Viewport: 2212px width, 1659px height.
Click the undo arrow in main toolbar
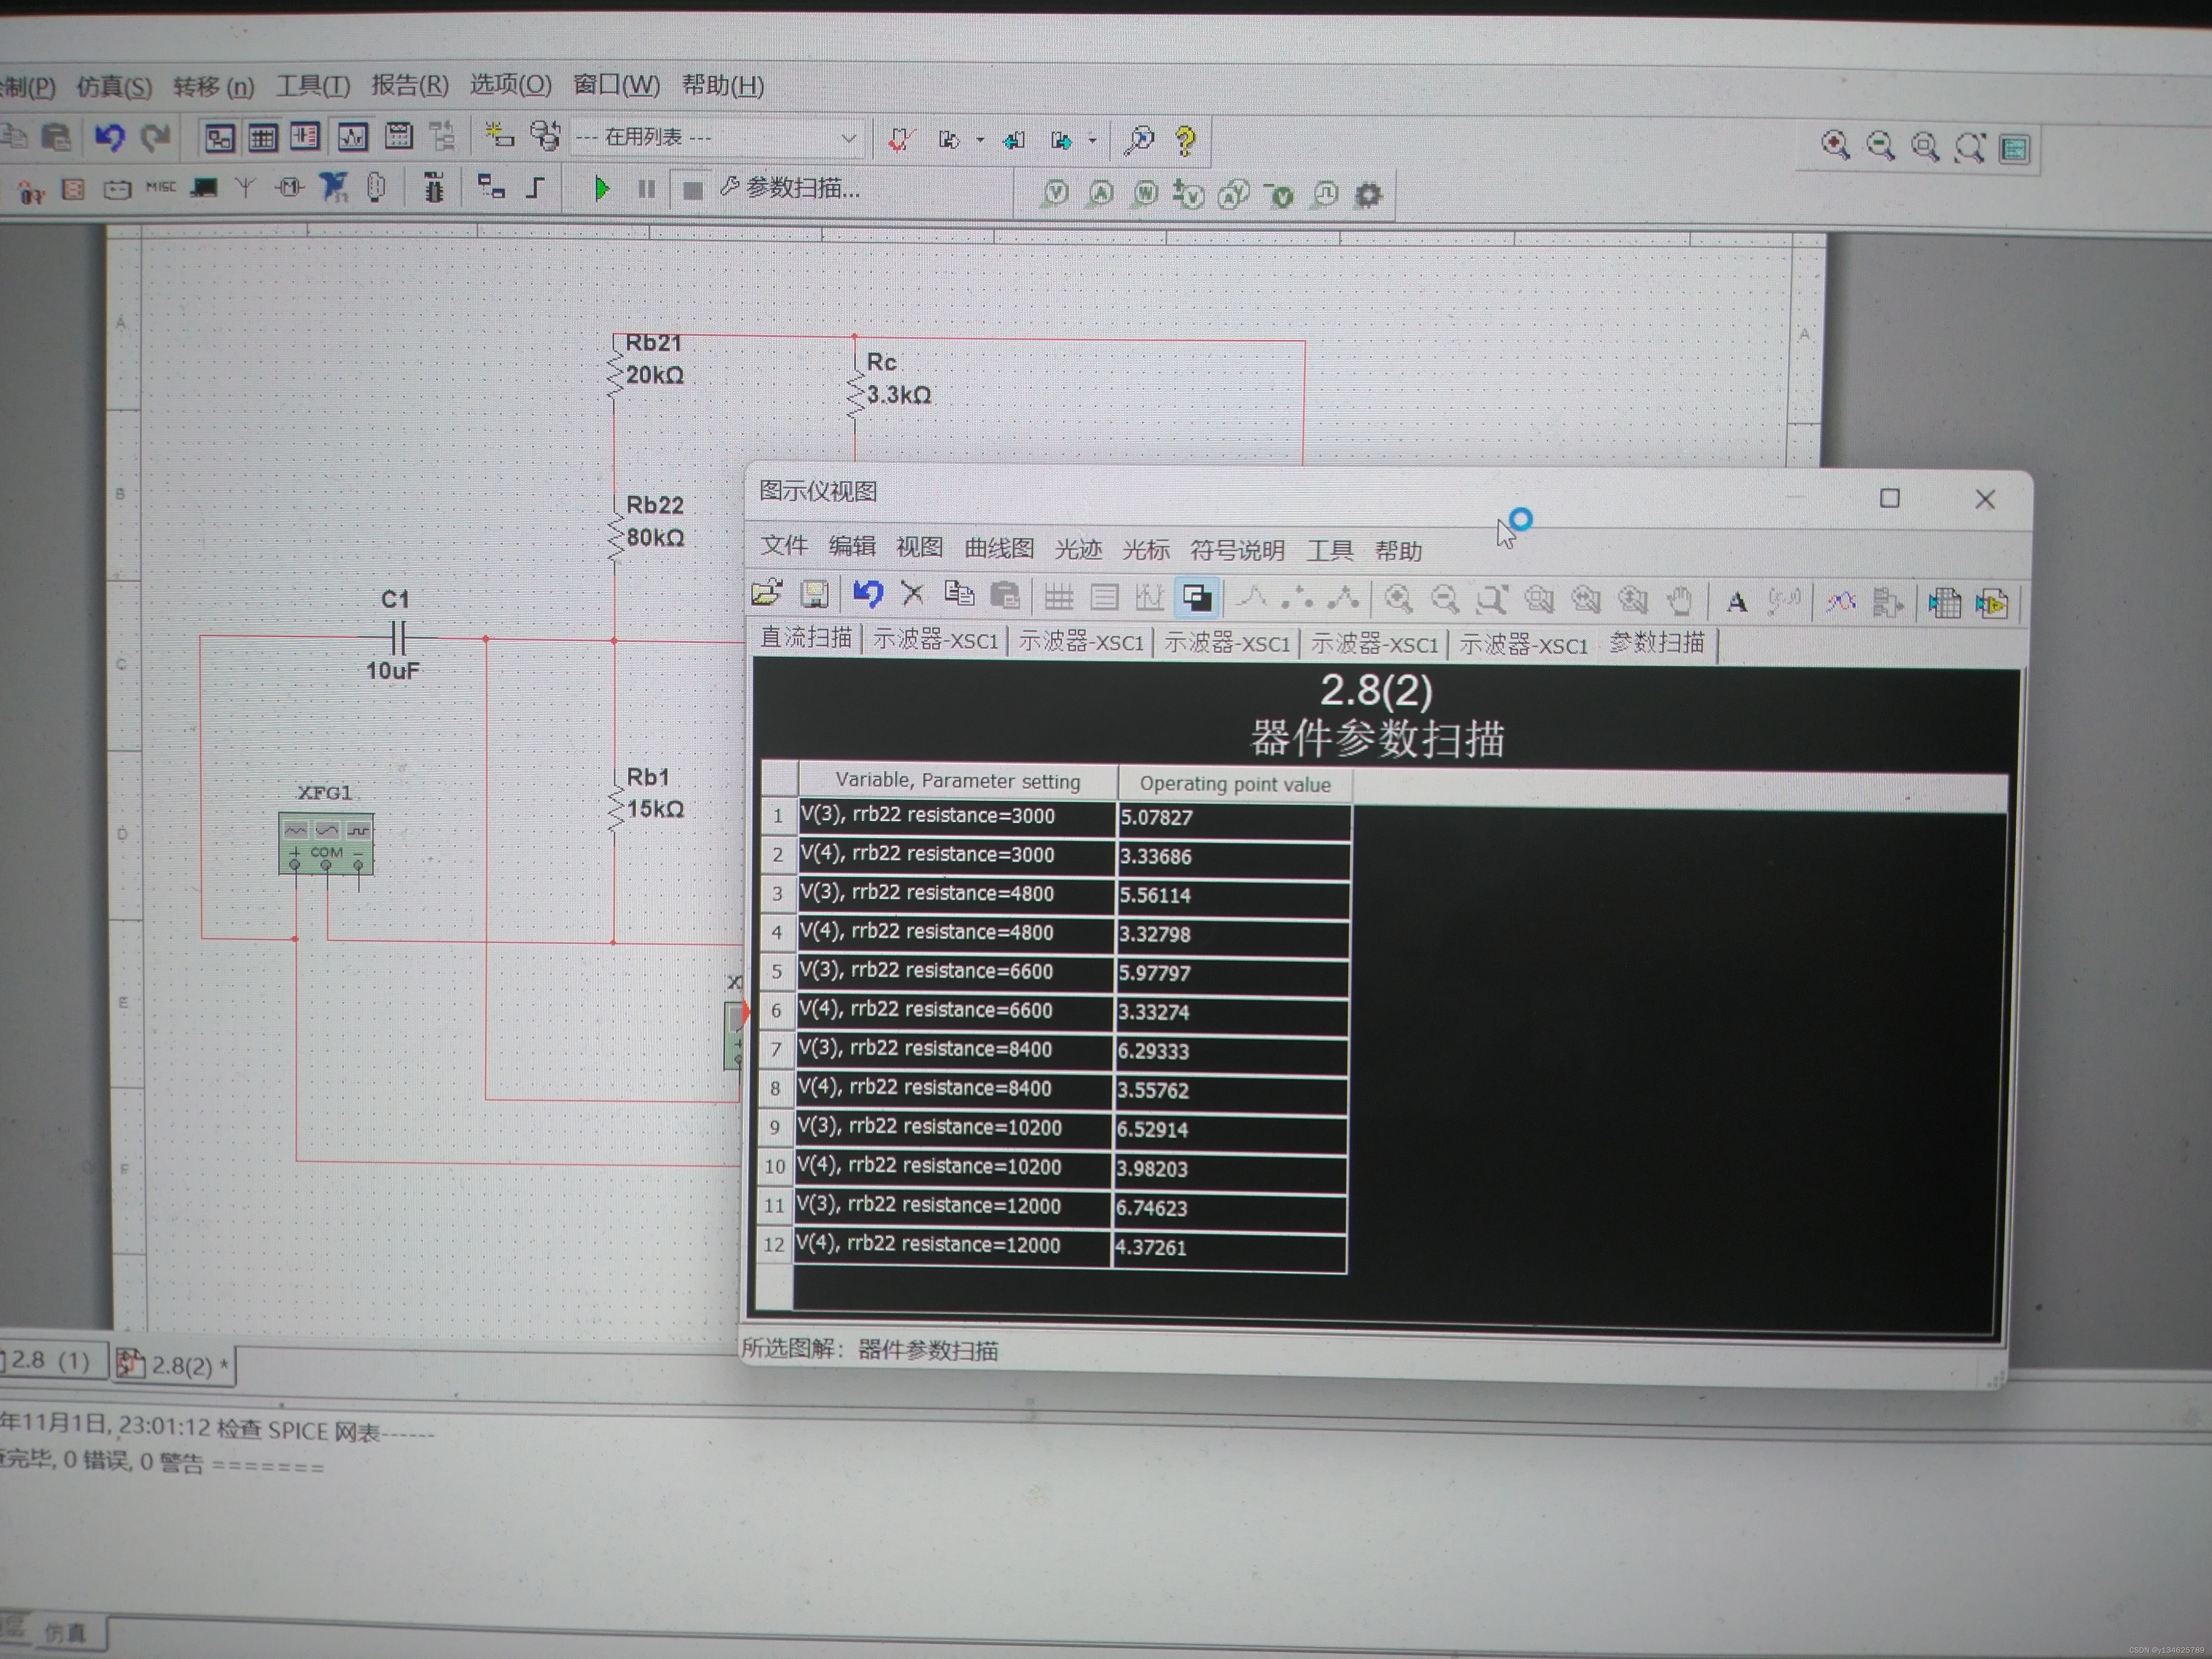pyautogui.click(x=110, y=137)
